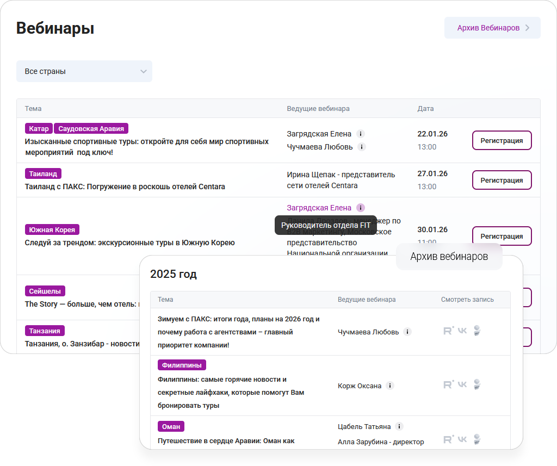
Task: Open VK recording for Оман webinar
Action: (462, 439)
